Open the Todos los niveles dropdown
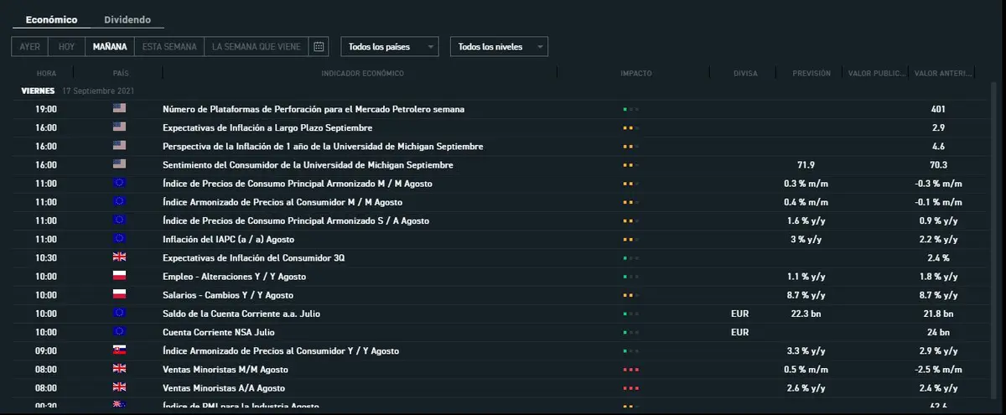The image size is (1006, 415). [499, 47]
